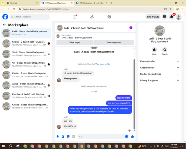Image resolution: width=186 pixels, height=149 pixels.
Task: Open the Facebook logo home link
Action: click(x=5, y=17)
